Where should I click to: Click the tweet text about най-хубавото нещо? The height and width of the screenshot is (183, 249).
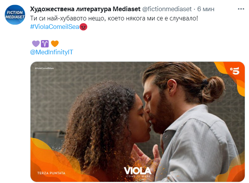114,18
